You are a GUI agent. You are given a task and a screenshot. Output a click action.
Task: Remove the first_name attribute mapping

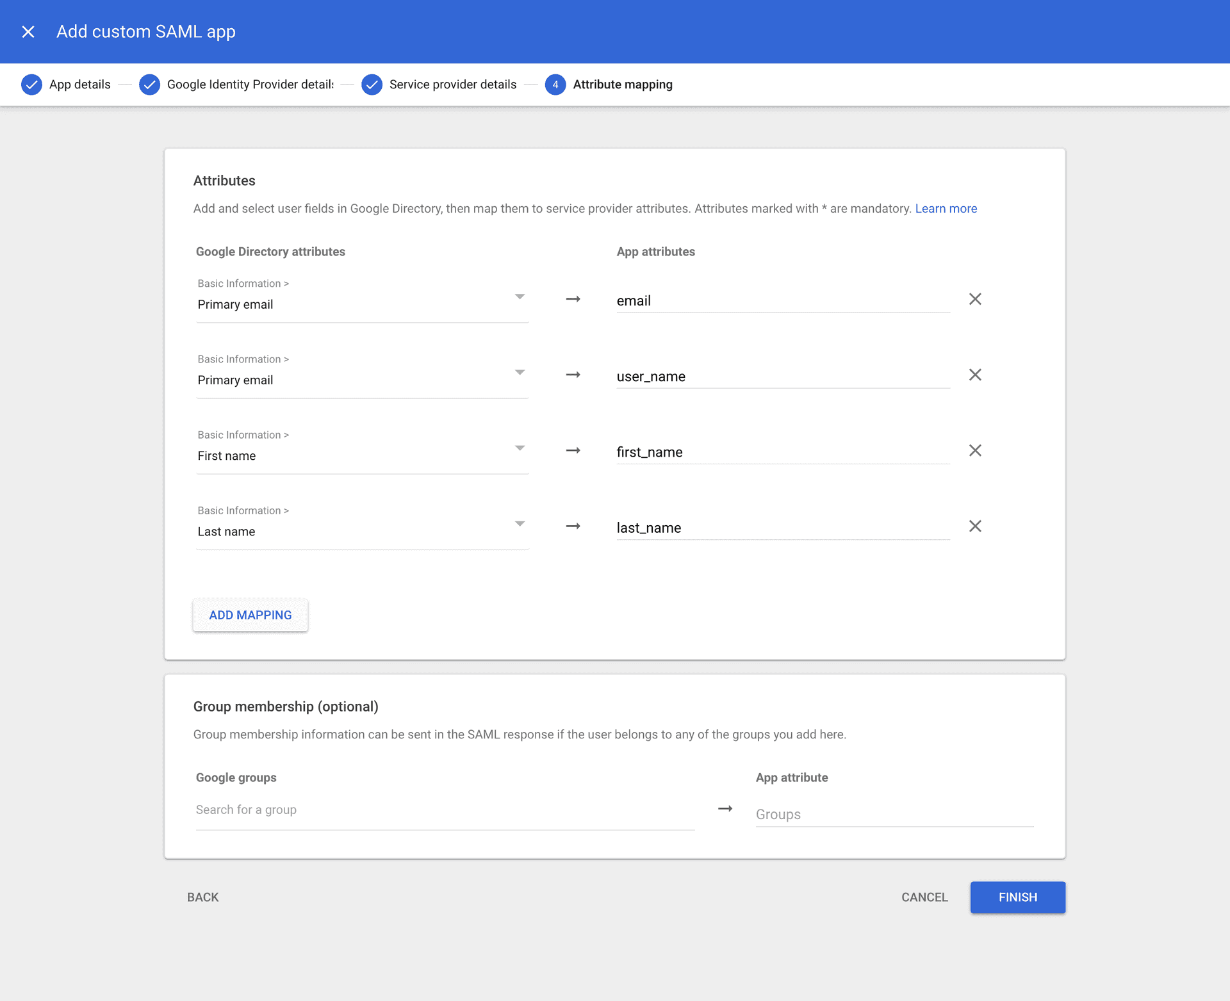click(x=975, y=450)
